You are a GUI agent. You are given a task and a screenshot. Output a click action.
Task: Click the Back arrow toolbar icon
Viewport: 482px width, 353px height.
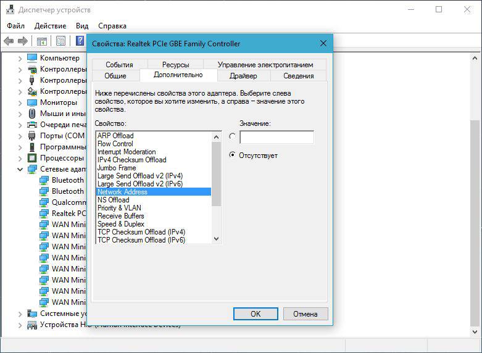pos(9,41)
